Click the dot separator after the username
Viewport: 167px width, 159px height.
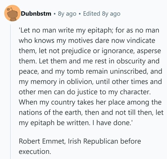[x=55, y=14]
